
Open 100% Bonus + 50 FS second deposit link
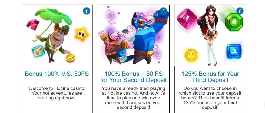pyautogui.click(x=133, y=77)
